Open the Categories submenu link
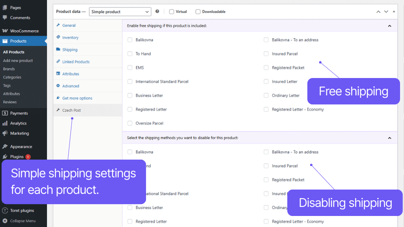 (12, 77)
